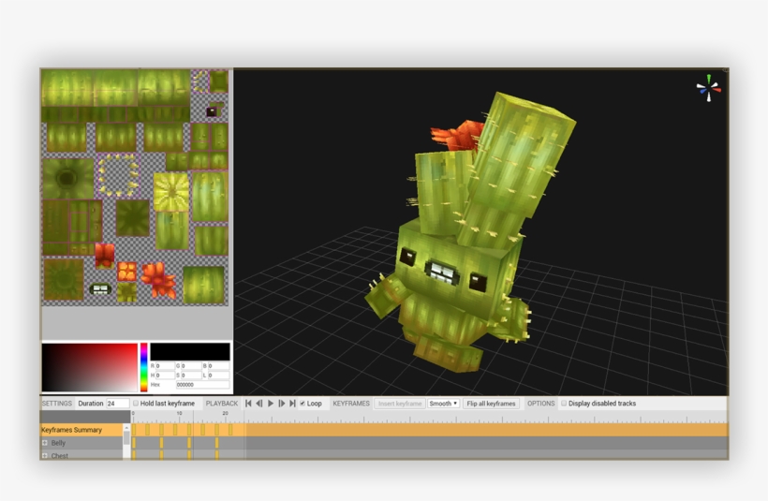768x501 pixels.
Task: Click Flip all keyframes button
Action: click(491, 404)
